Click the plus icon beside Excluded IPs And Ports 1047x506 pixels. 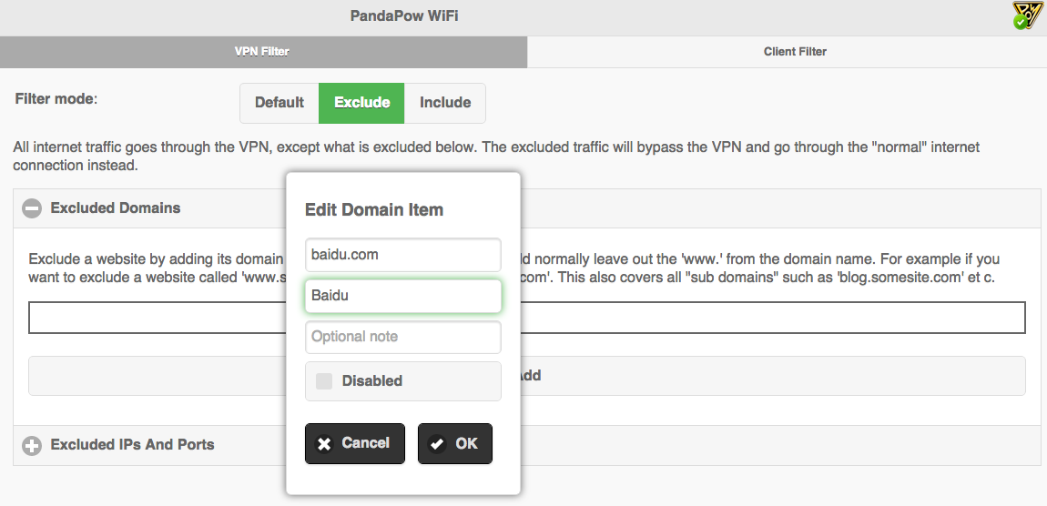click(x=32, y=445)
